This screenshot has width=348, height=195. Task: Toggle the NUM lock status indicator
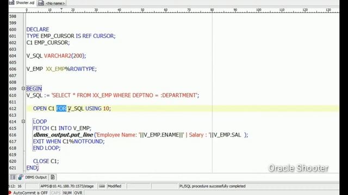67,193
